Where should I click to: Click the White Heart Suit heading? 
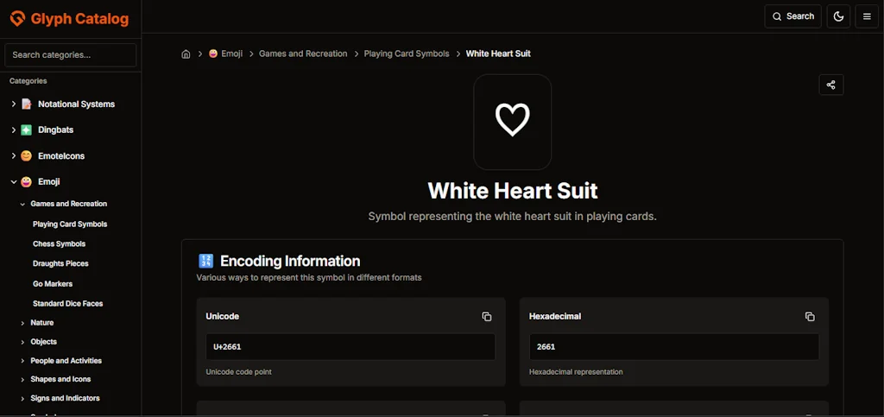(x=513, y=191)
